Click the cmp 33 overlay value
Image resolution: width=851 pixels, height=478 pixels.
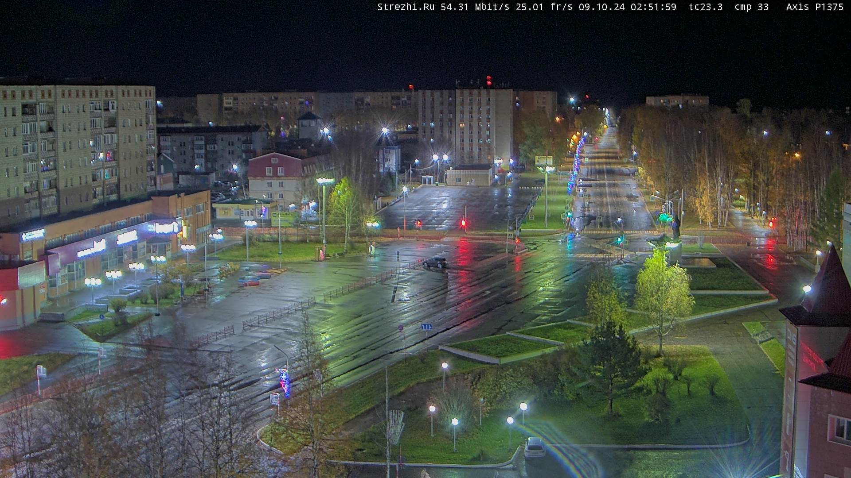click(751, 7)
